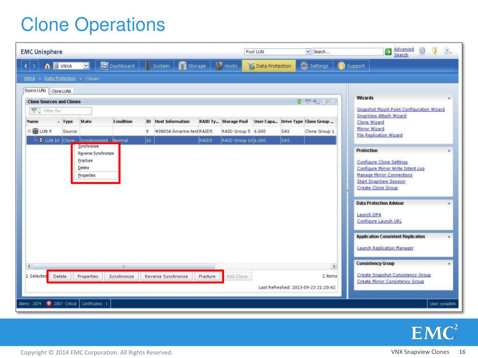Open the Support section
478x358 pixels.
(351, 66)
